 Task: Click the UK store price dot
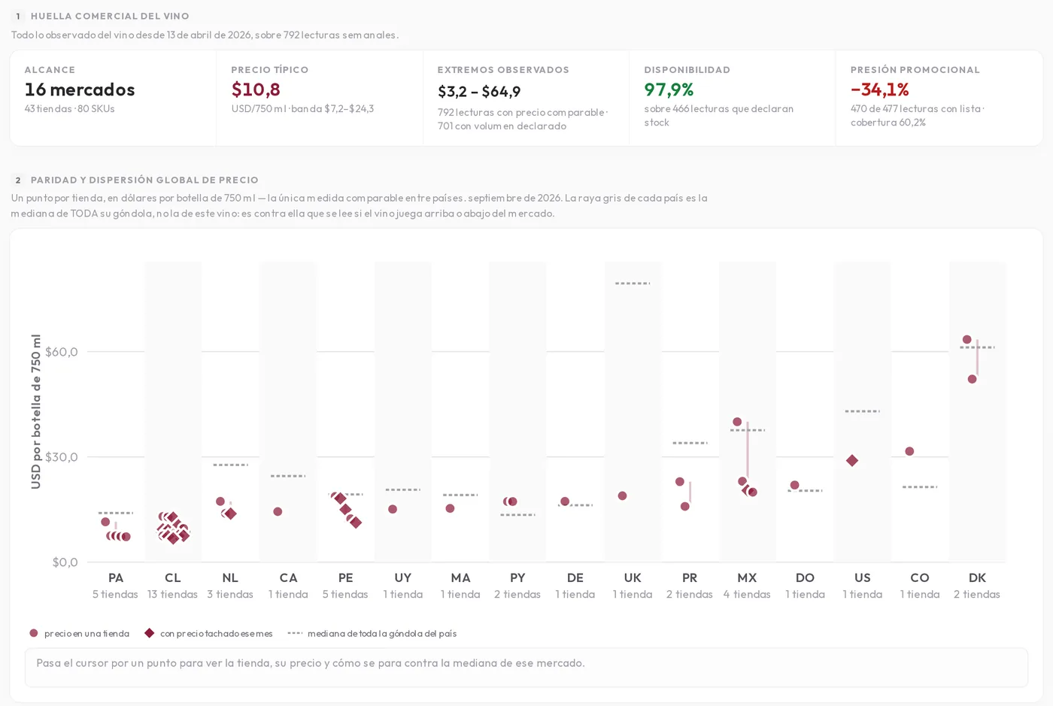(x=622, y=495)
